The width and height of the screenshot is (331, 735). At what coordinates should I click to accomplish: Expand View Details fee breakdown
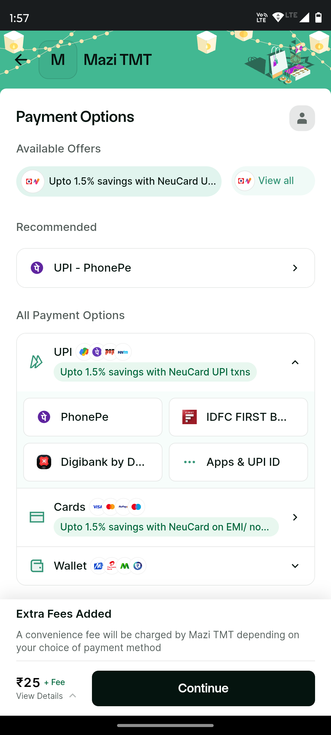click(46, 696)
